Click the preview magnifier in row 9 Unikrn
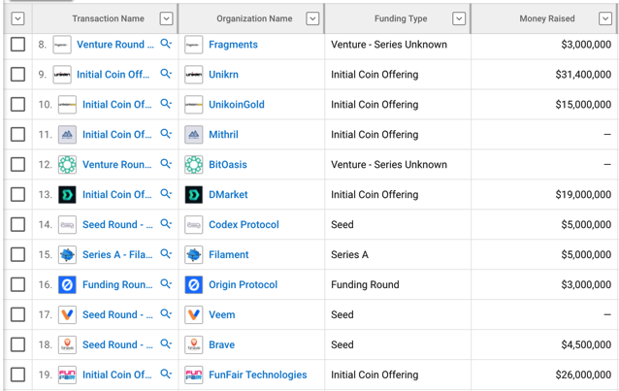Image resolution: width=619 pixels, height=391 pixels. 166,74
